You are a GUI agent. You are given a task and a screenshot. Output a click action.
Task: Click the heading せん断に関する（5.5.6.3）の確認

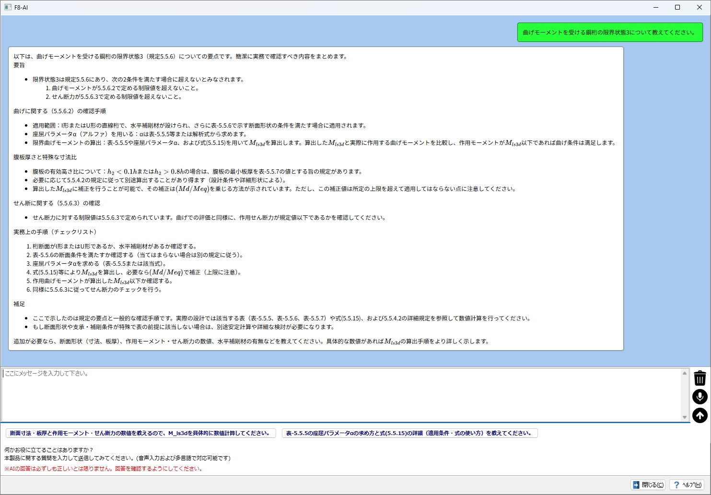click(x=57, y=203)
